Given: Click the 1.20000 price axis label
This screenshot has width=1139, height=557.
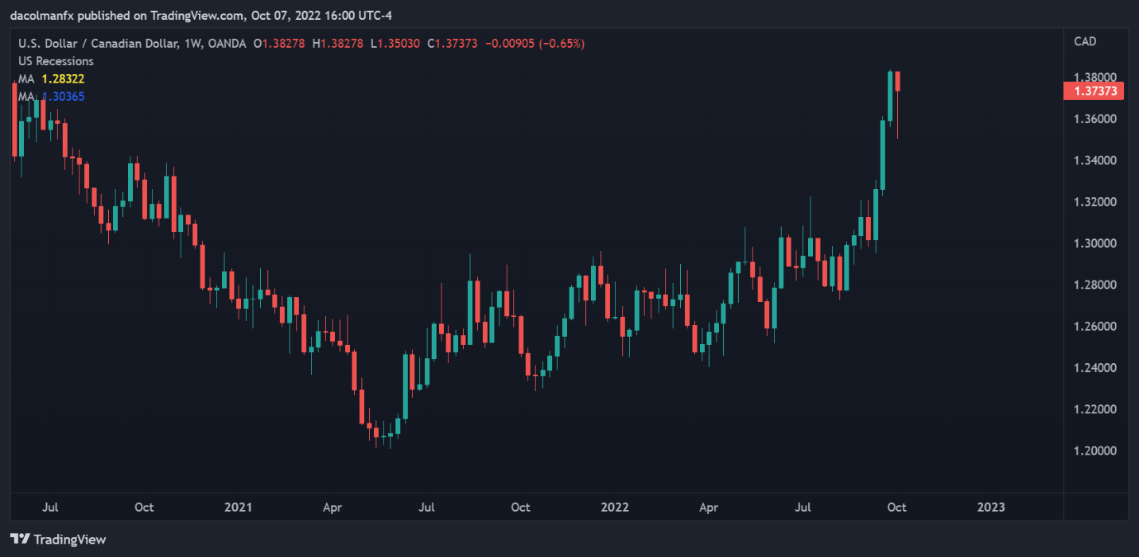Looking at the screenshot, I should pyautogui.click(x=1095, y=451).
